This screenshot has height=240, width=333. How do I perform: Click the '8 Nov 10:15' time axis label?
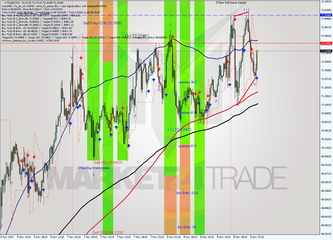point(207,237)
